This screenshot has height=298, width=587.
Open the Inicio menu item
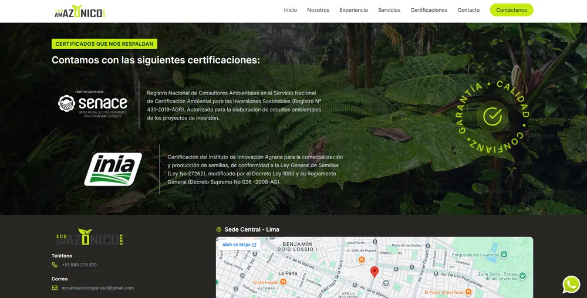[290, 10]
